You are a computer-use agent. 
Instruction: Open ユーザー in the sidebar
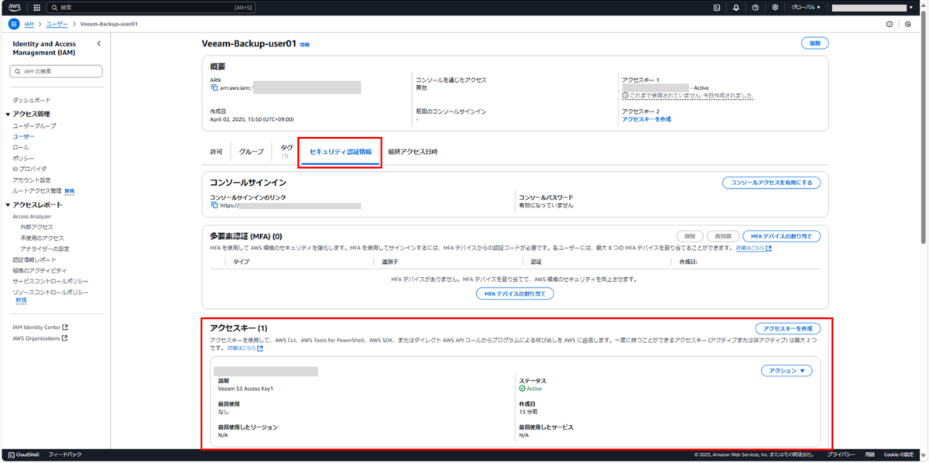pyautogui.click(x=23, y=136)
